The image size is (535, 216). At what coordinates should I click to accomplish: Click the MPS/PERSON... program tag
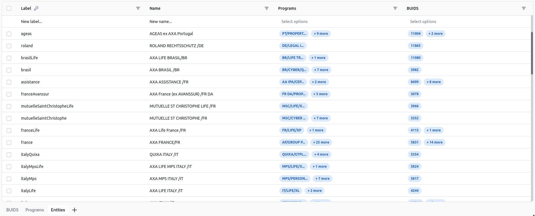295,179
